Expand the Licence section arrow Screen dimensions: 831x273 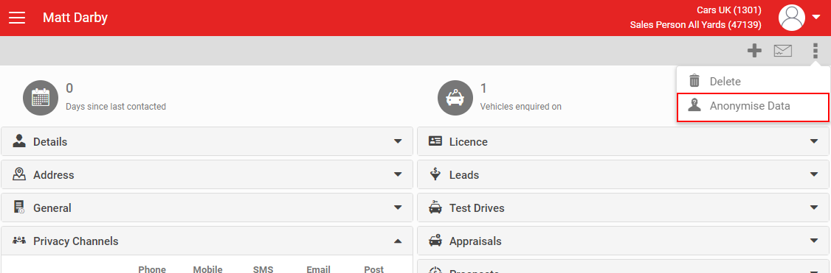(x=814, y=141)
